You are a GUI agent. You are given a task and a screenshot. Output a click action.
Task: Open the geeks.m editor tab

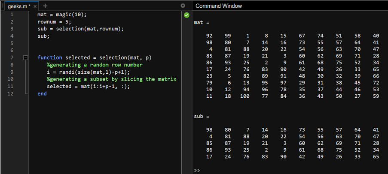[x=19, y=6]
